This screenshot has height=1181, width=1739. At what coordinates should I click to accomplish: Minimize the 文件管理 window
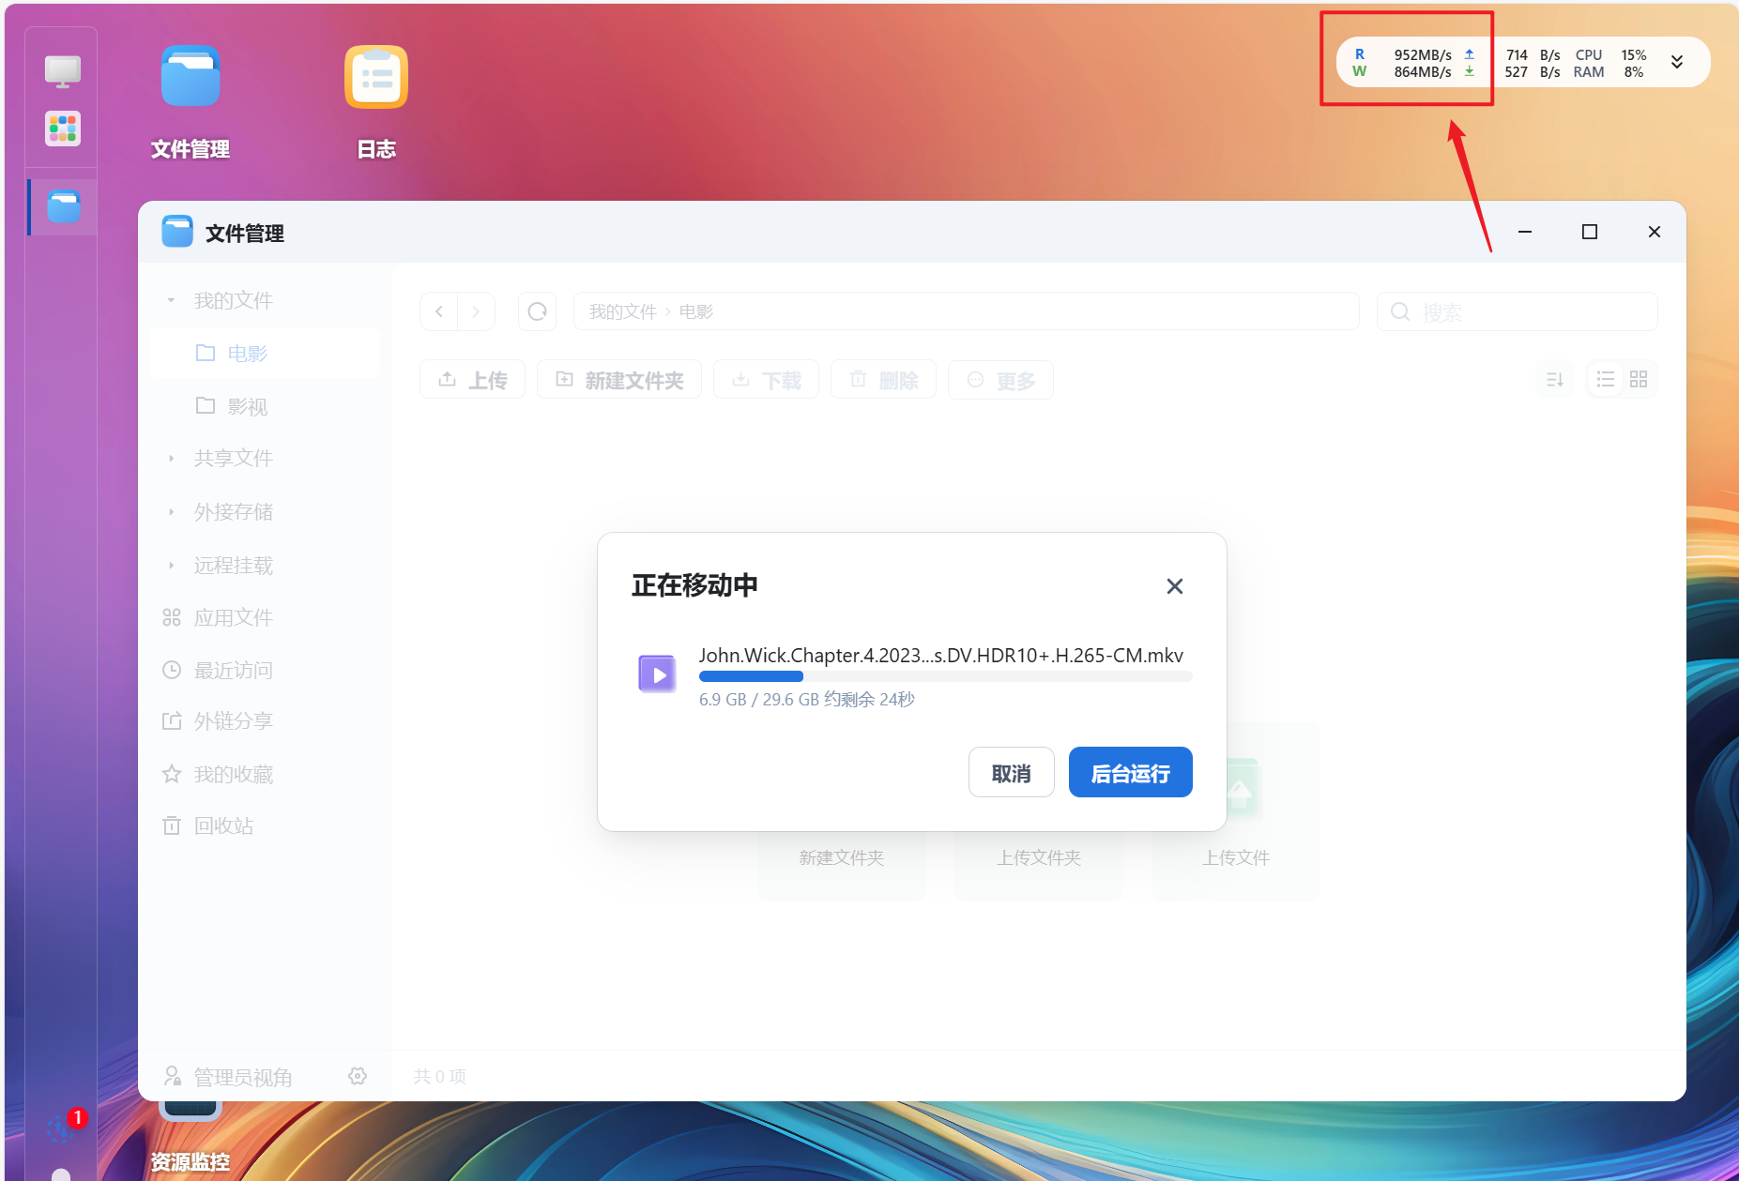(x=1525, y=232)
